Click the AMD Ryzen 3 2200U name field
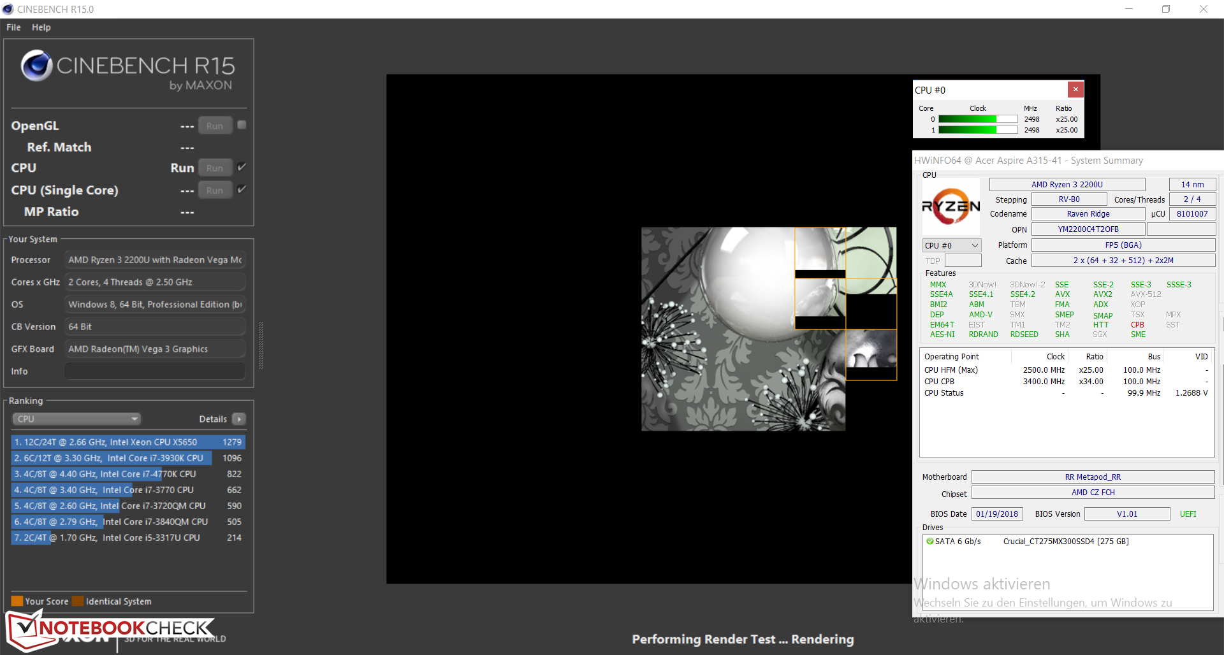Screen dimensions: 1224x655 click(1067, 184)
